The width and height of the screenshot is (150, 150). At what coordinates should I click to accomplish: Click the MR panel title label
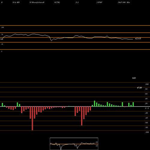tap(134, 78)
